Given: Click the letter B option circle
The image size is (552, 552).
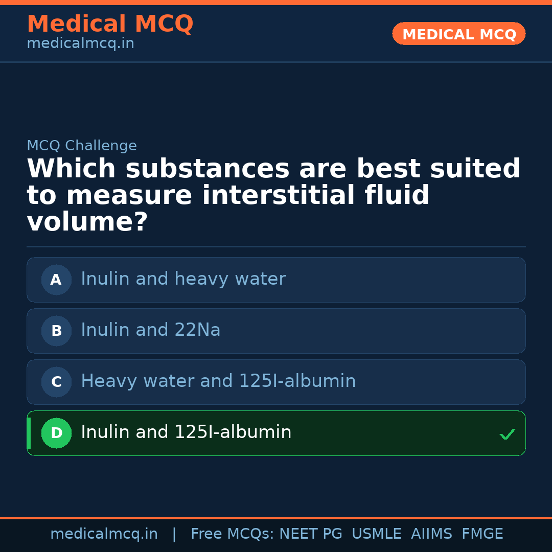Looking at the screenshot, I should tap(56, 331).
